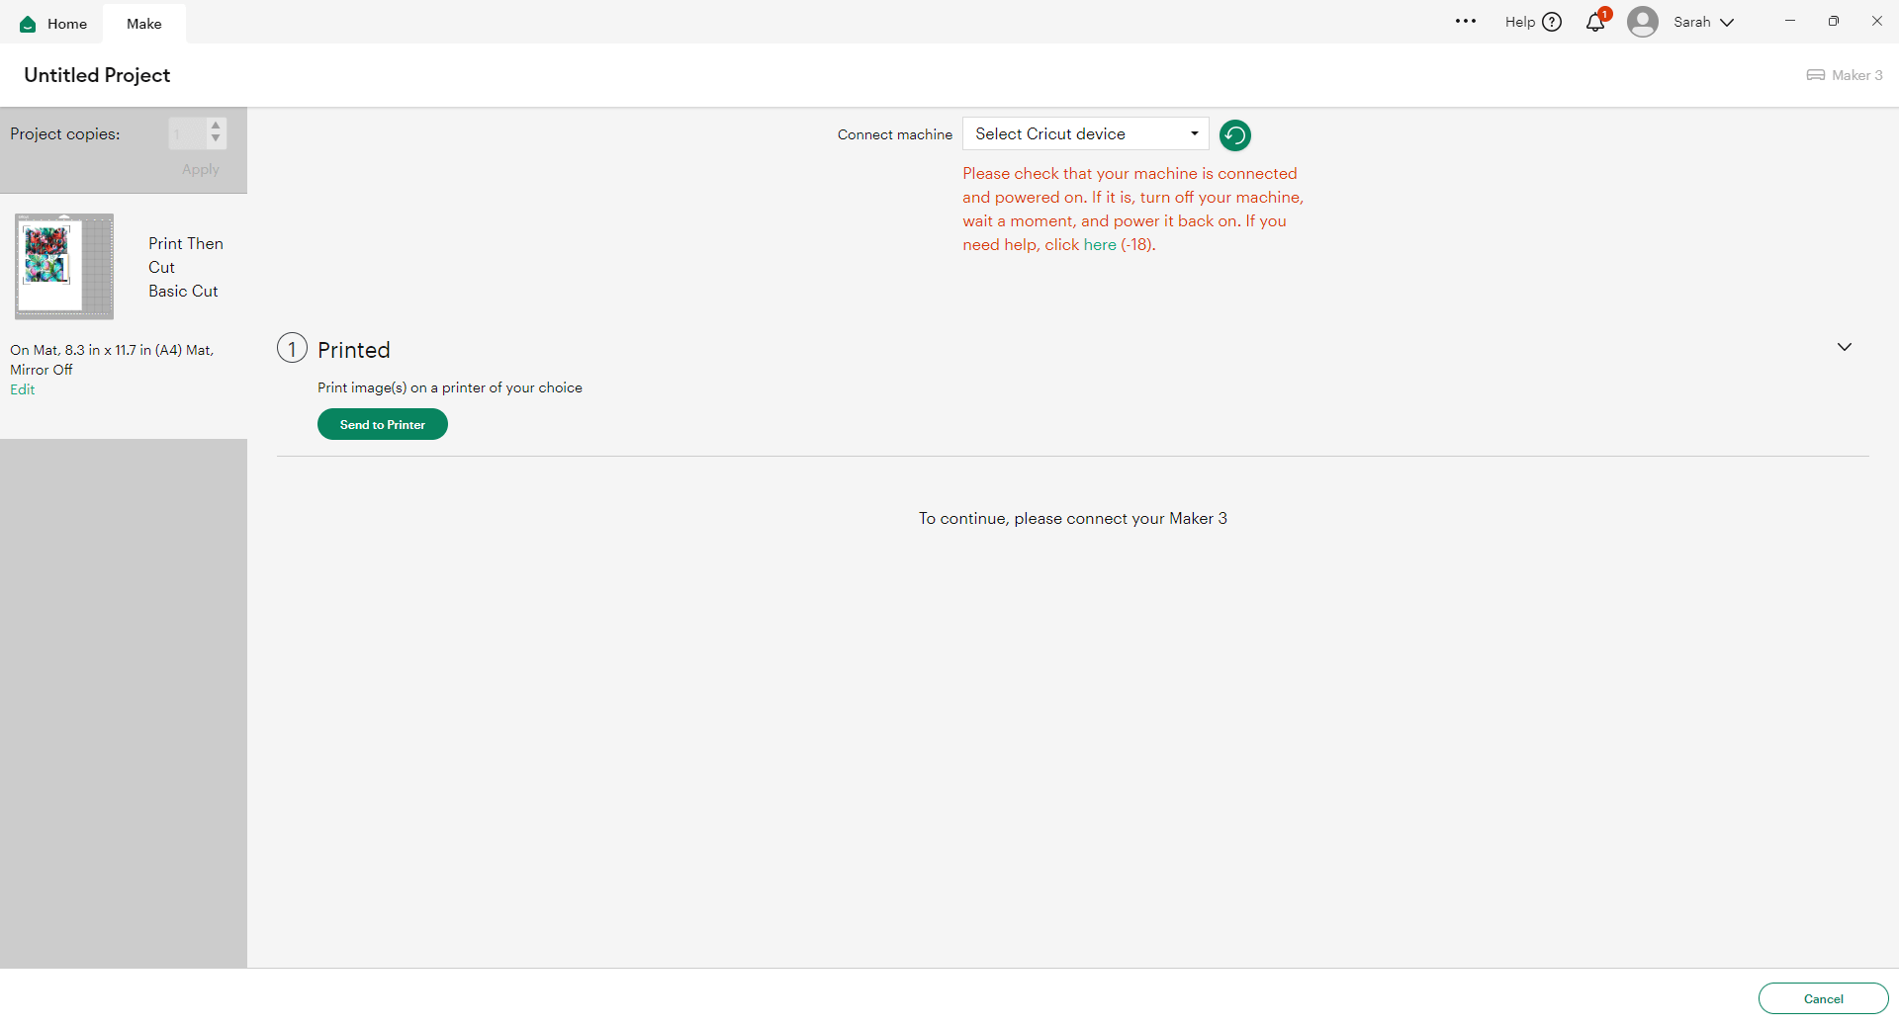This screenshot has height=1028, width=1899.
Task: Switch to the Make tab
Action: click(144, 24)
